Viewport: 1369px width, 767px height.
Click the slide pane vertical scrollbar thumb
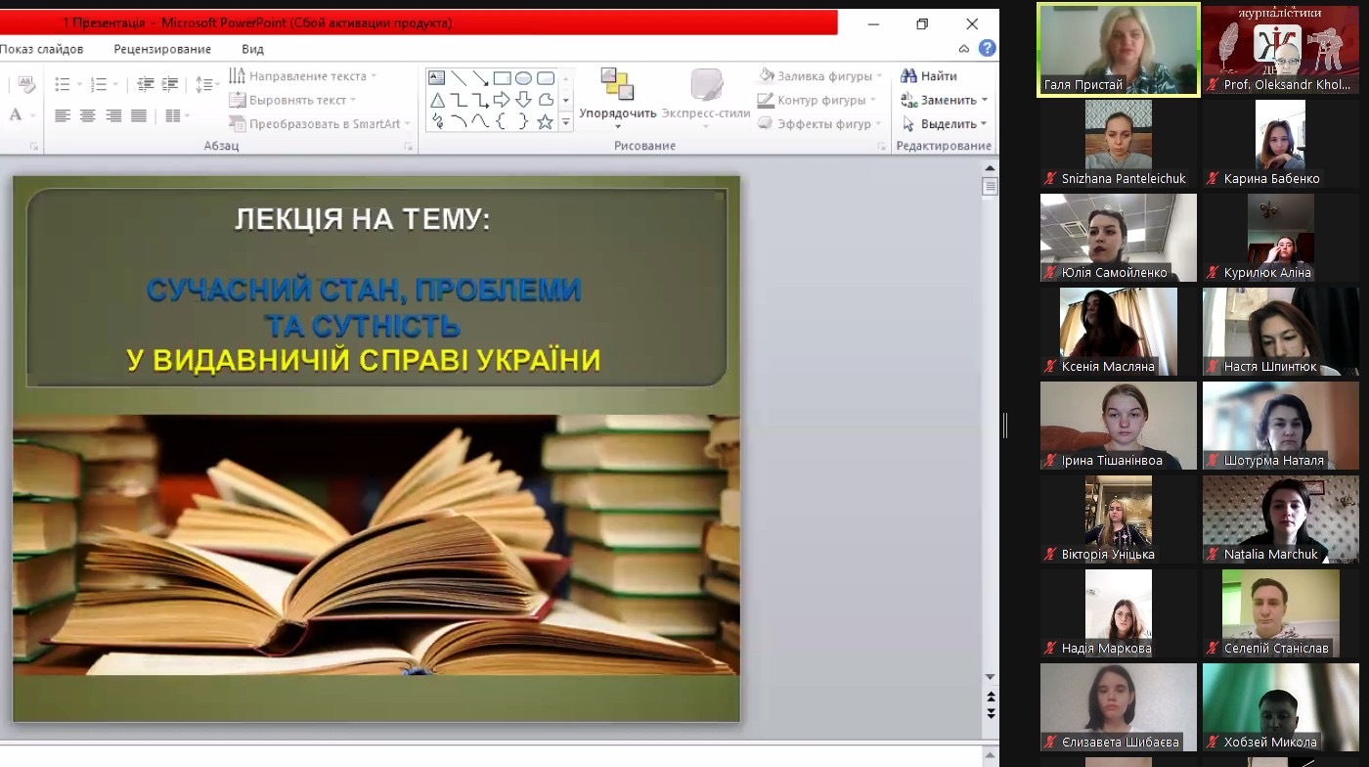tap(990, 186)
